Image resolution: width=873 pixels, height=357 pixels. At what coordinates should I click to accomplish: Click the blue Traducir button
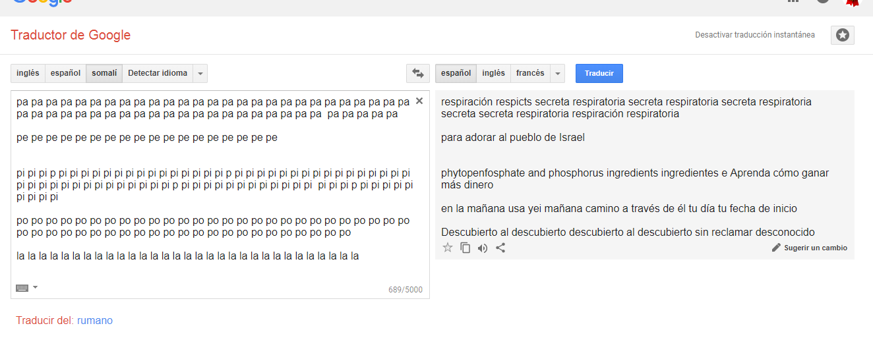[599, 73]
